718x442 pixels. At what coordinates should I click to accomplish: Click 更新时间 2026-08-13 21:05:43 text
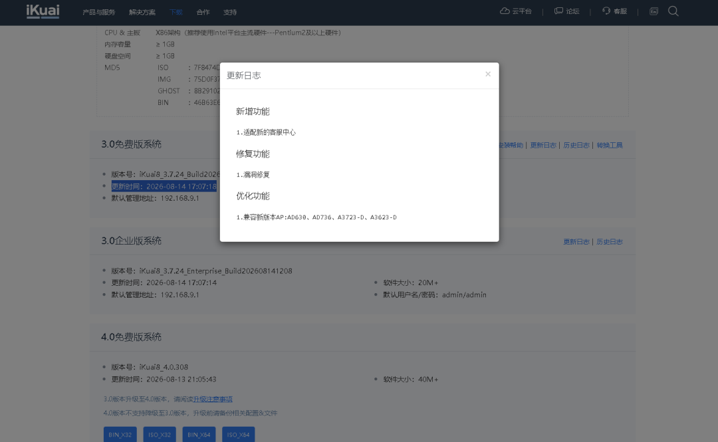click(164, 380)
